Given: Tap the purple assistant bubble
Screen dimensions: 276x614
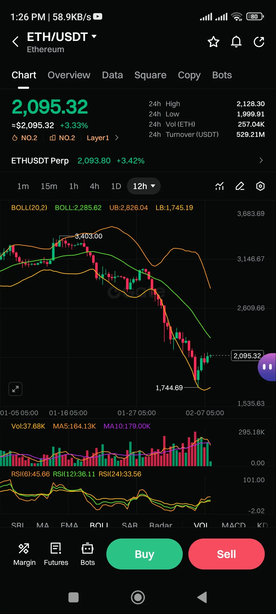Looking at the screenshot, I should point(267,367).
